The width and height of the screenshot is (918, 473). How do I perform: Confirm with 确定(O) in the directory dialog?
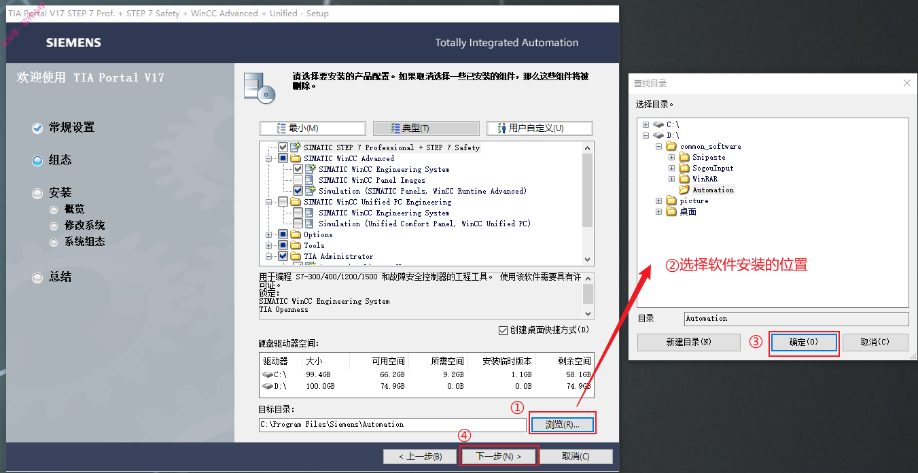point(804,342)
